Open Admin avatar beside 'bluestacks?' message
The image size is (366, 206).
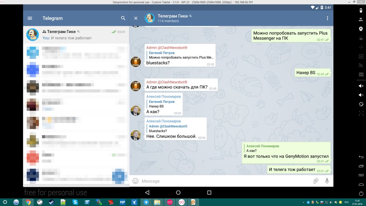pyautogui.click(x=136, y=62)
